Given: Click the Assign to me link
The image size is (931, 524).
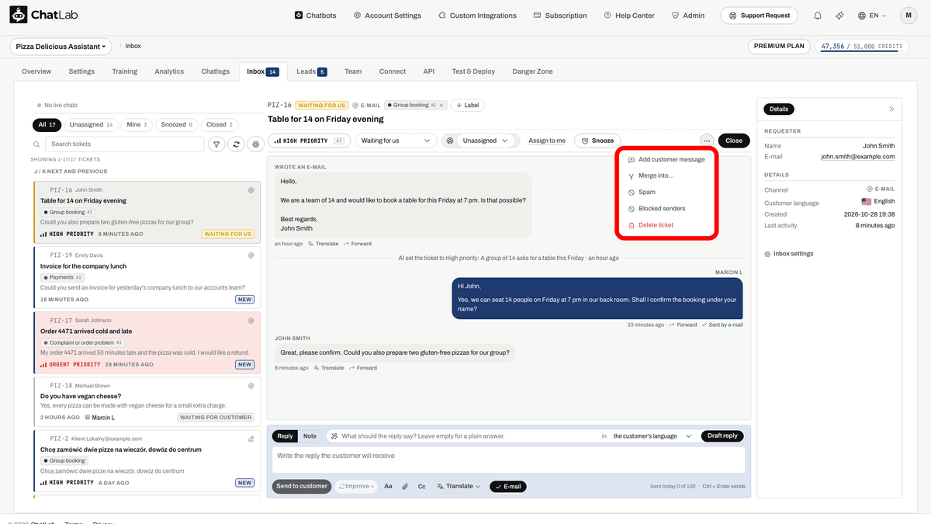Looking at the screenshot, I should (547, 141).
